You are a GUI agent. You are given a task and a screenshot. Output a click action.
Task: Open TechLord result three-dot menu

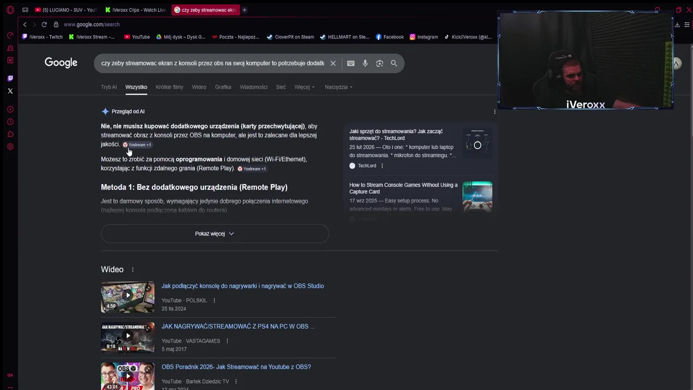382,166
